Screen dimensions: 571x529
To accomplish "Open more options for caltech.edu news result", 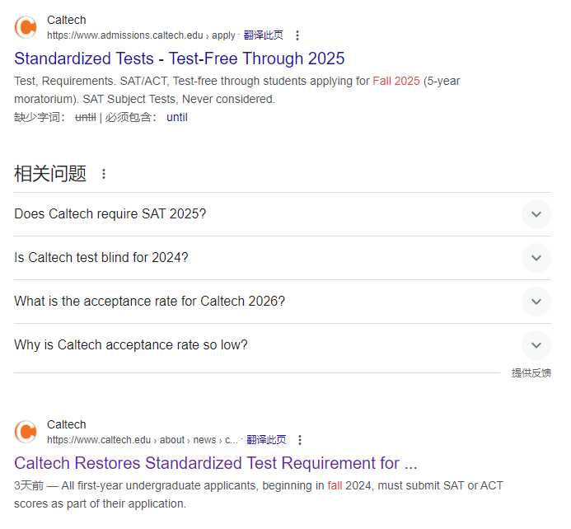I will pyautogui.click(x=300, y=440).
